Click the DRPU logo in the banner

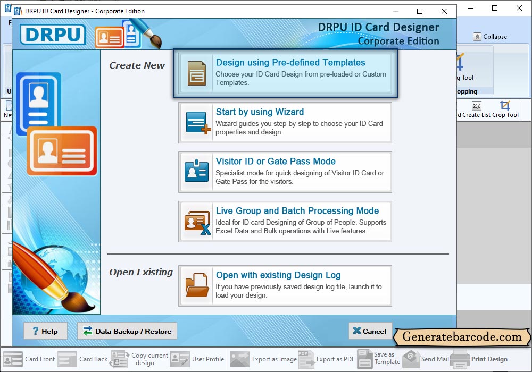[53, 34]
